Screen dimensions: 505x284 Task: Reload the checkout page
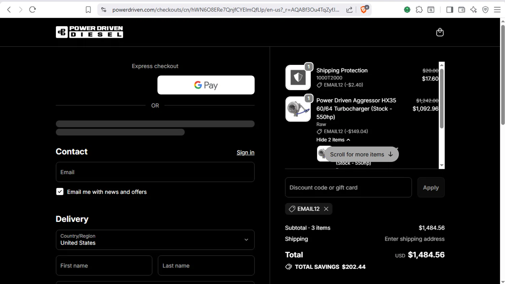[33, 10]
